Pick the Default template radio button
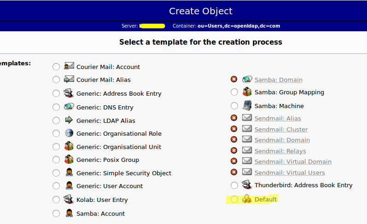The width and height of the screenshot is (367, 224). coord(234,199)
